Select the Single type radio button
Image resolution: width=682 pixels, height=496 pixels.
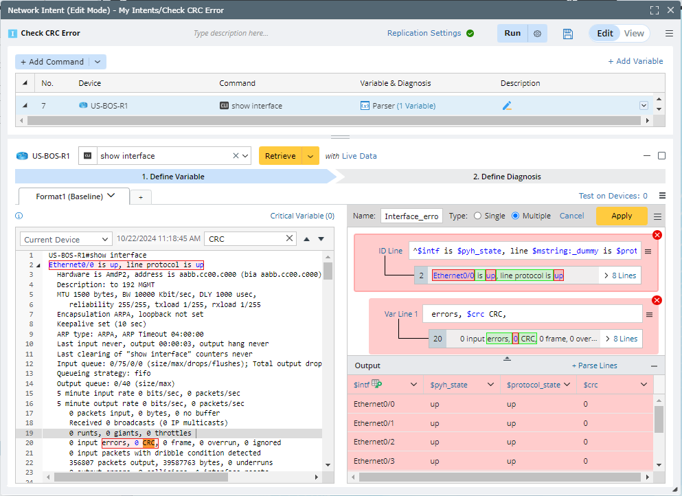click(477, 216)
